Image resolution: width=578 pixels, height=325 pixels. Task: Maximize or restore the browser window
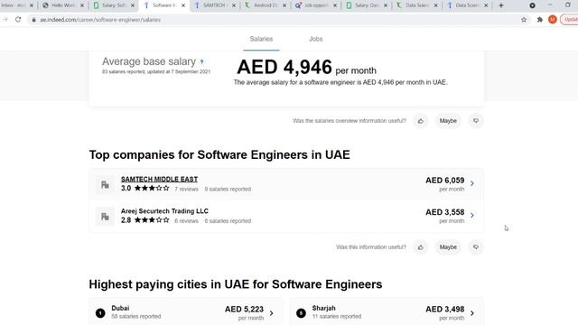click(568, 5)
